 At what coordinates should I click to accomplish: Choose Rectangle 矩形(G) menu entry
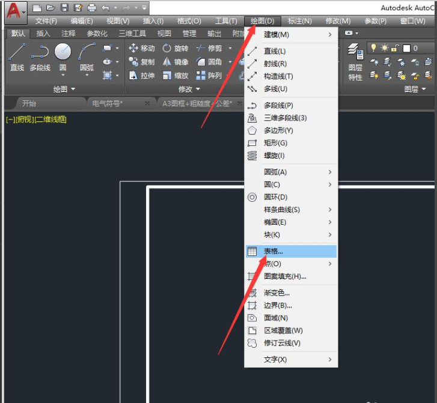pos(292,143)
